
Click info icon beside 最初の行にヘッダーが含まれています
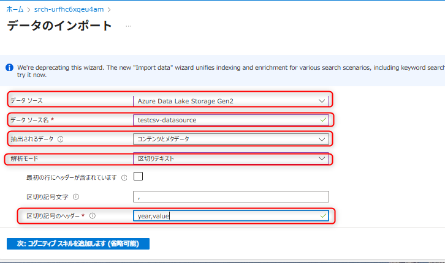(124, 178)
